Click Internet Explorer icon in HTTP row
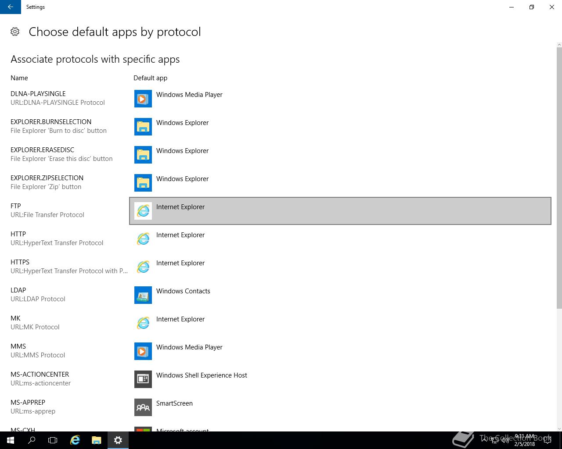 [143, 239]
